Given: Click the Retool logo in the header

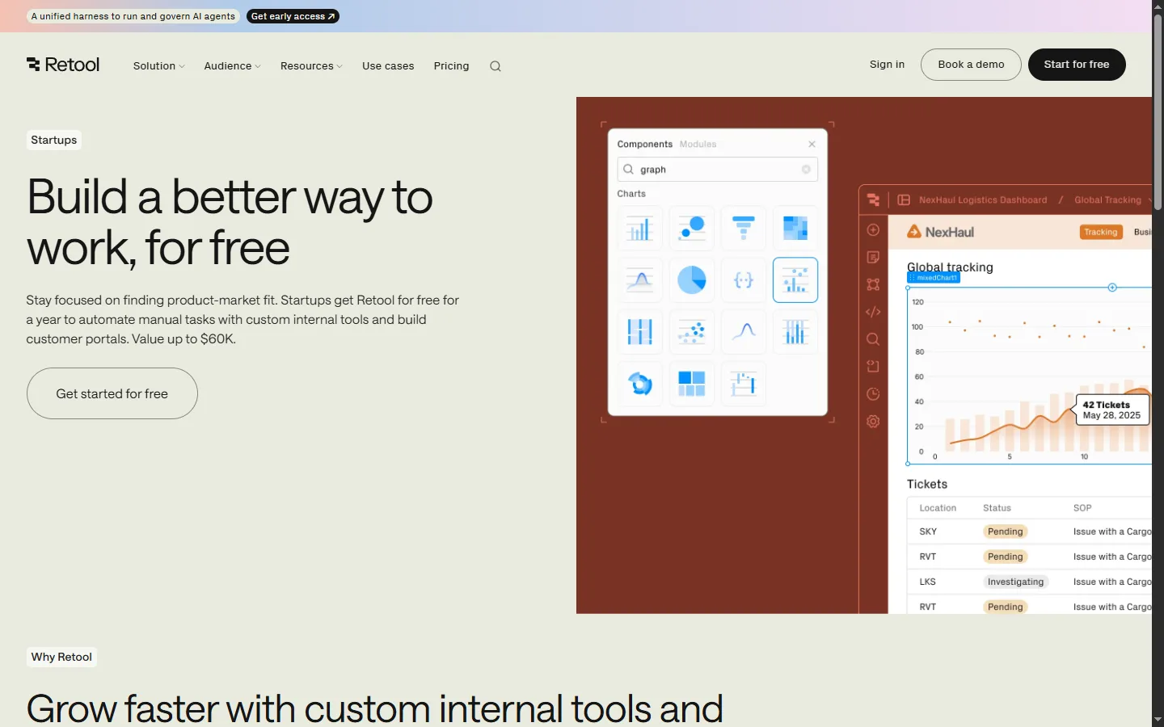Looking at the screenshot, I should pos(63,65).
